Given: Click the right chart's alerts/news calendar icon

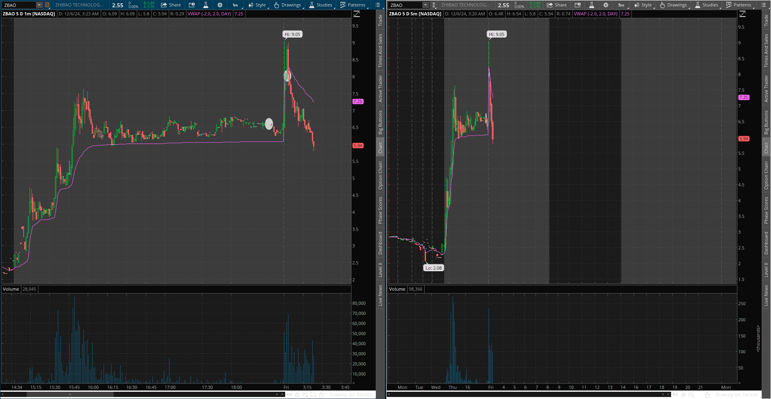Looking at the screenshot, I should [x=578, y=5].
